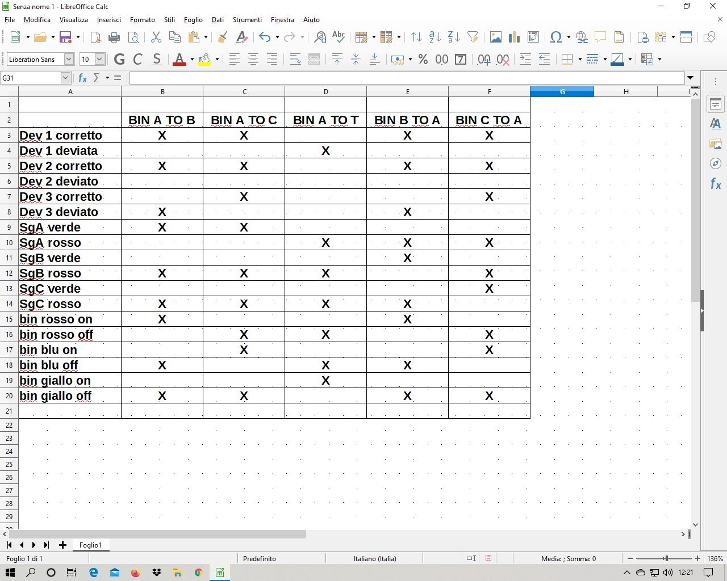Toggle Bold formatting (G button)
Viewport: 727px width, 581px height.
point(119,60)
